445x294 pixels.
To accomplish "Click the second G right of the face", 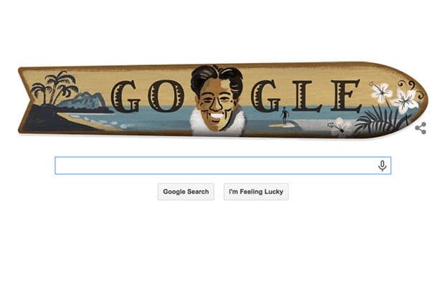I will (x=266, y=96).
